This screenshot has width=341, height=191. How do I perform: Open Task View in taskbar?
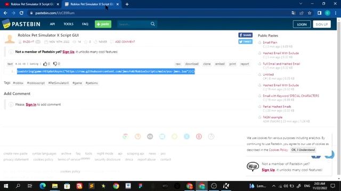pyautogui.click(x=30, y=186)
